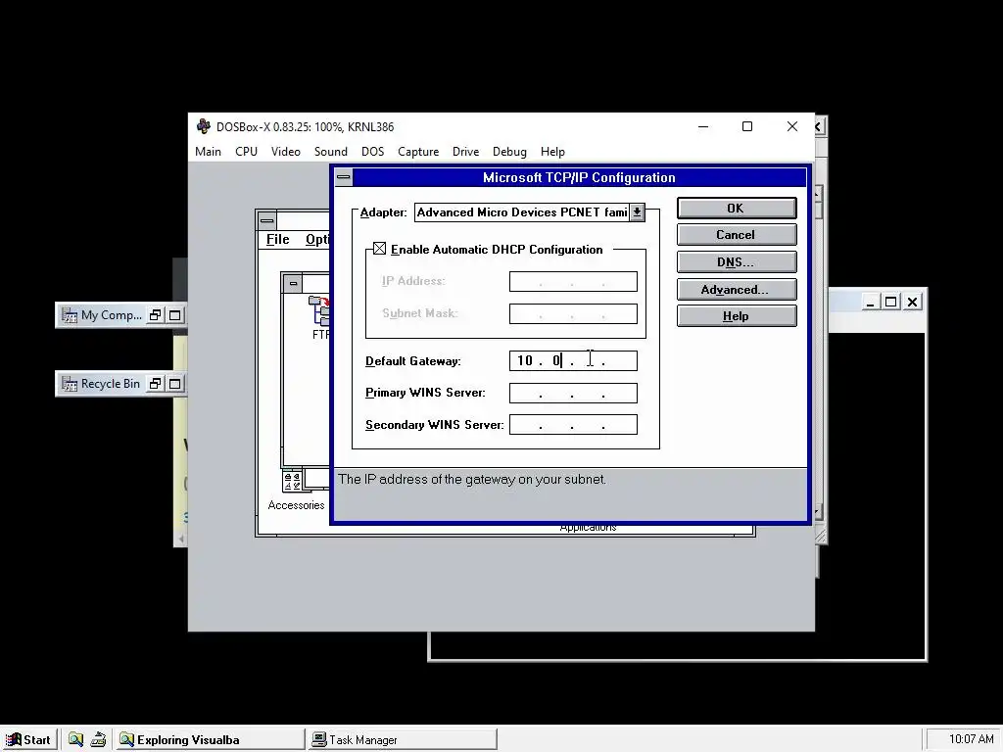Open the Advanced... settings button
The height and width of the screenshot is (752, 1003).
coord(737,290)
